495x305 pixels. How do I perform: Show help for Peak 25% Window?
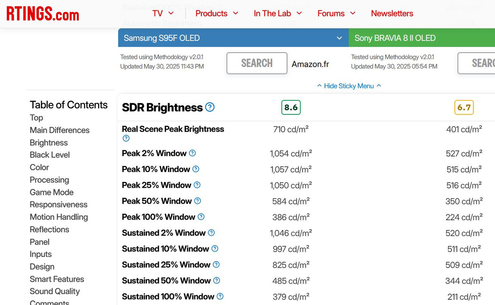click(197, 185)
